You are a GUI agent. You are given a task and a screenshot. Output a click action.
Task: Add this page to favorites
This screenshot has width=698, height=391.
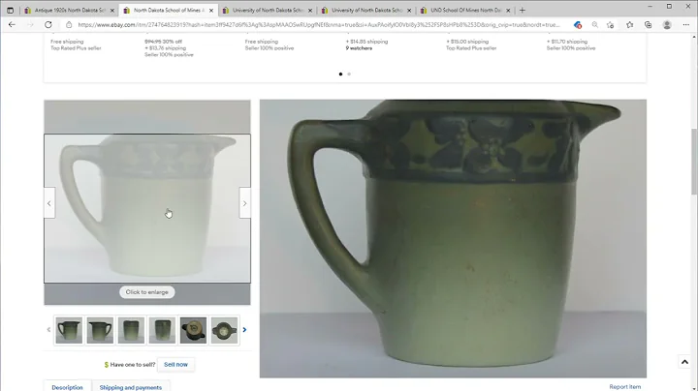[611, 25]
